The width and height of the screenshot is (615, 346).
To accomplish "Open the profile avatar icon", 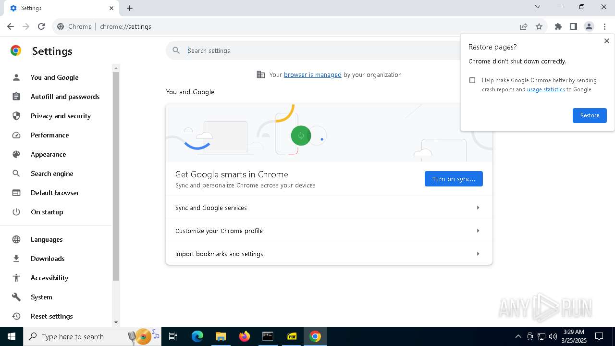I will pos(589,26).
